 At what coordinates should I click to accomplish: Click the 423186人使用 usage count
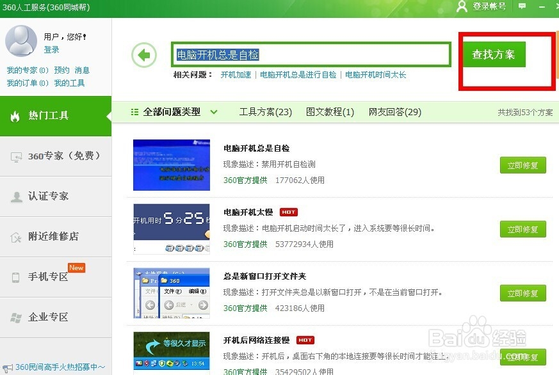(x=300, y=308)
